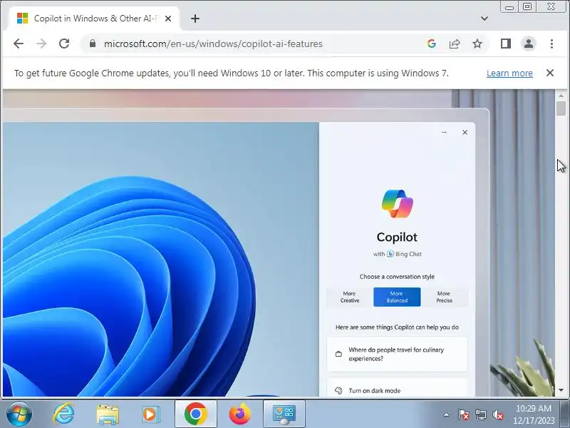Show hidden system tray icons

pos(447,414)
